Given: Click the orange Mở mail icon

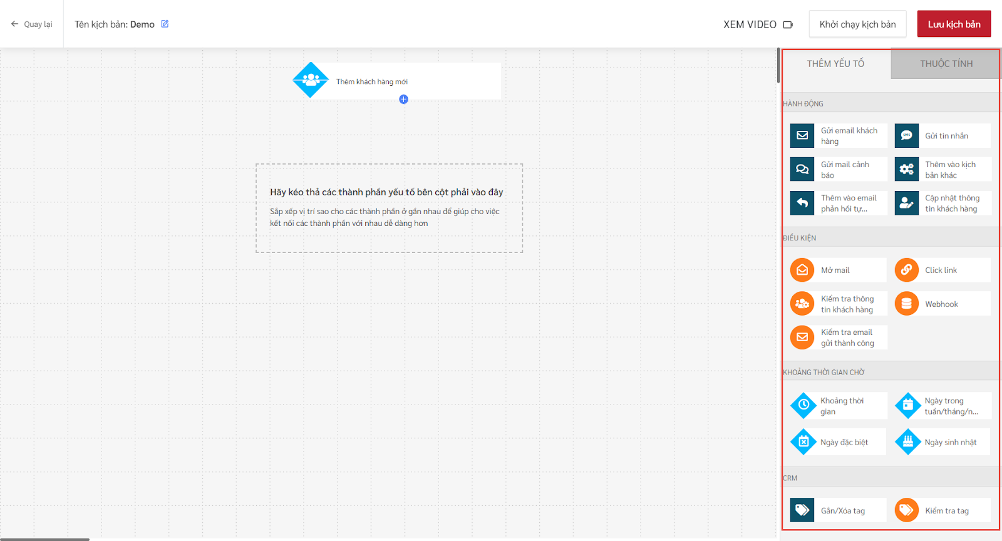Looking at the screenshot, I should (x=802, y=270).
